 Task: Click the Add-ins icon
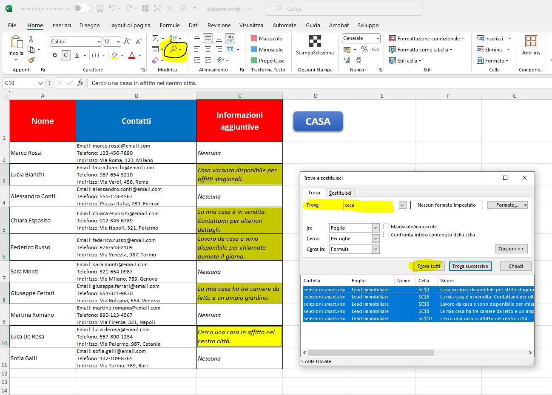click(531, 41)
